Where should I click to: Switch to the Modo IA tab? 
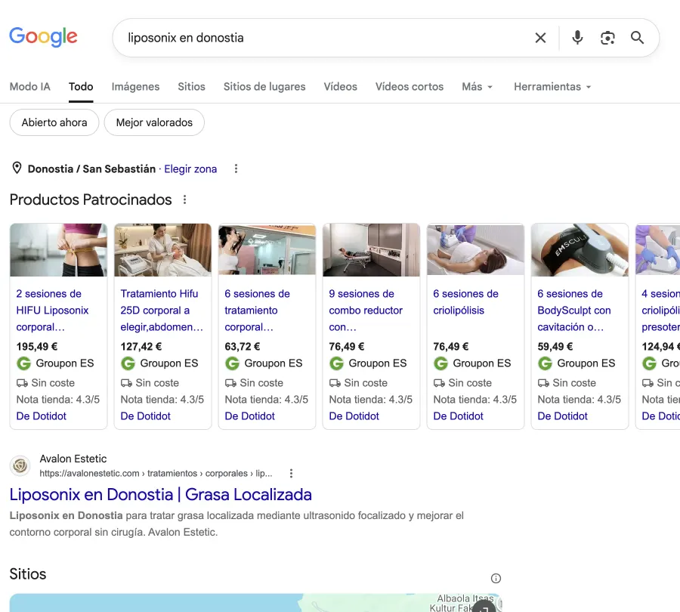pos(30,86)
